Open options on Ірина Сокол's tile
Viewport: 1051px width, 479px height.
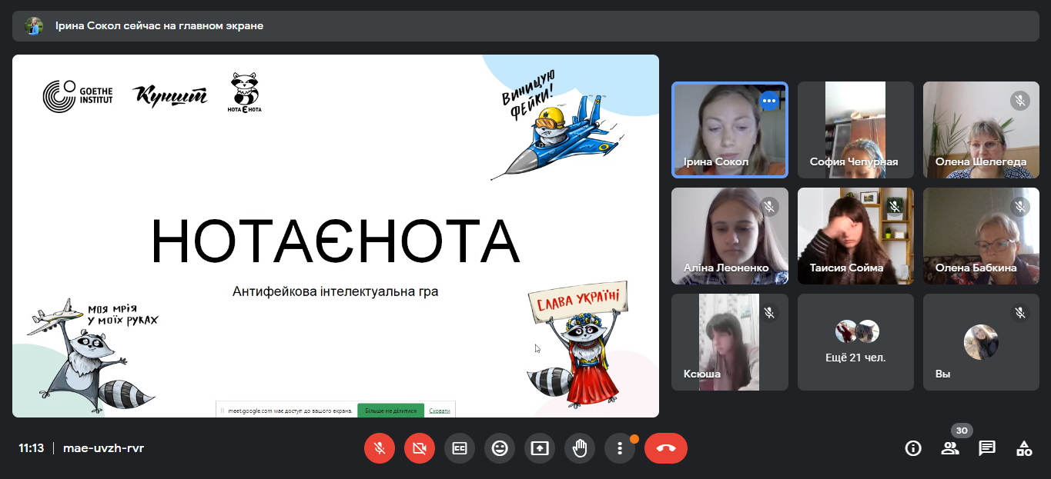(768, 101)
